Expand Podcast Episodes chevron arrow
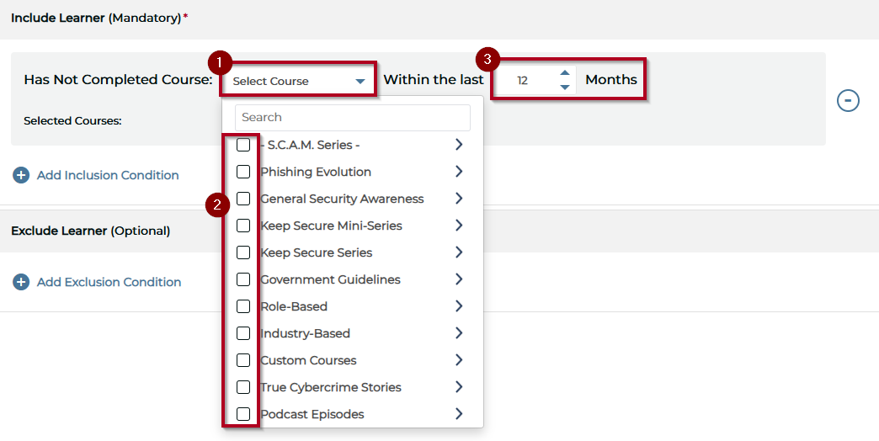 pos(459,414)
